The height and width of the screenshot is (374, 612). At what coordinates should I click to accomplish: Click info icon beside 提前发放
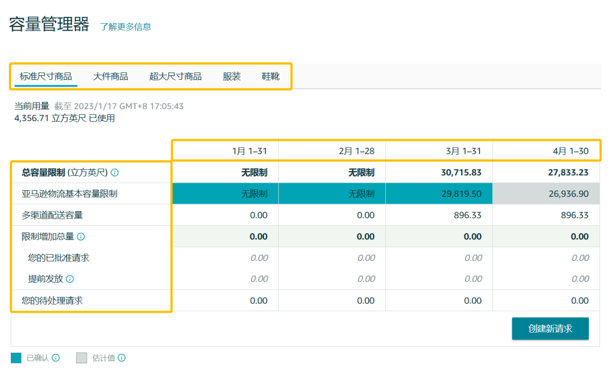70,279
